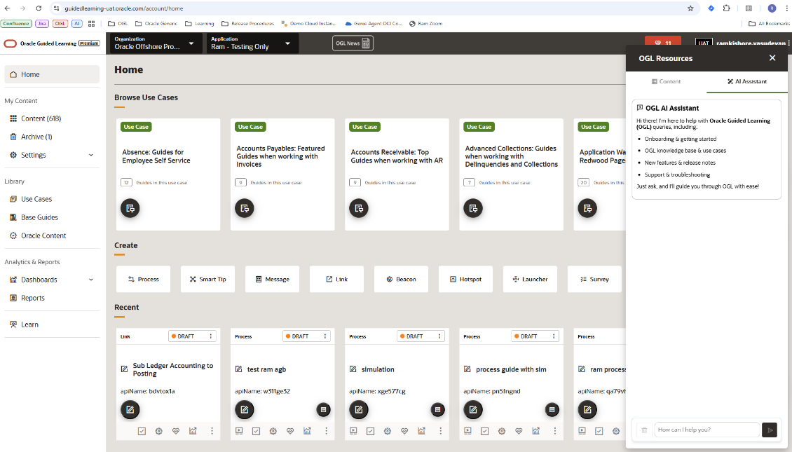Create a new Link
792x452 pixels.
point(337,280)
